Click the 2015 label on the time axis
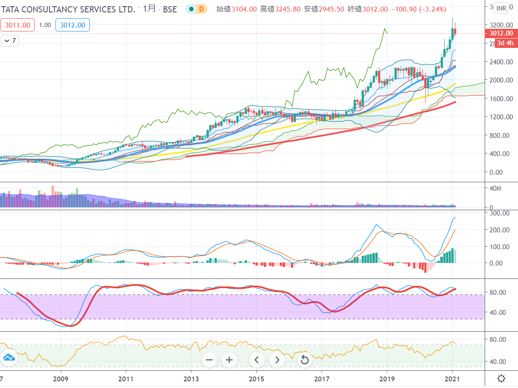Image resolution: width=518 pixels, height=388 pixels. 256,379
